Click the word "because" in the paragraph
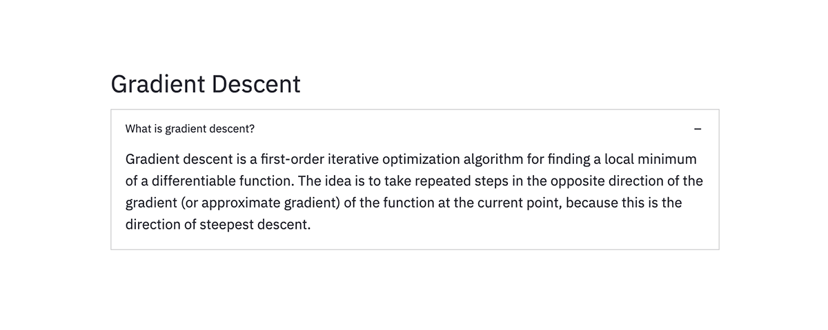The width and height of the screenshot is (828, 330). [581, 204]
